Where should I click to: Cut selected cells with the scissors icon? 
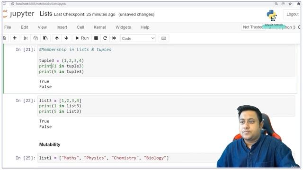tap(26, 38)
